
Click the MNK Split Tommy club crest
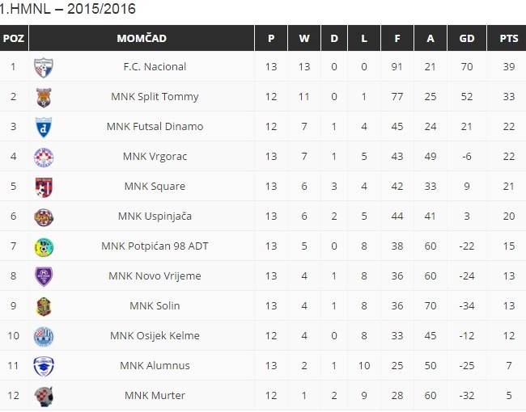coord(43,97)
